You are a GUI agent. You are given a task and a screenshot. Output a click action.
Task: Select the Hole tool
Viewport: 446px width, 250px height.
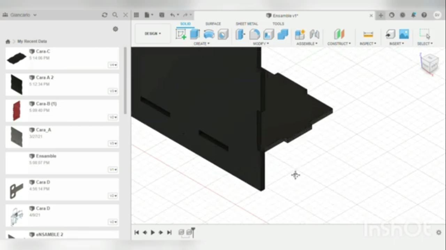223,34
